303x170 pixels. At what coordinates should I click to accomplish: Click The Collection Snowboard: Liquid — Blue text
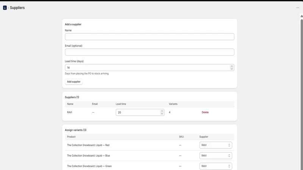89,156
